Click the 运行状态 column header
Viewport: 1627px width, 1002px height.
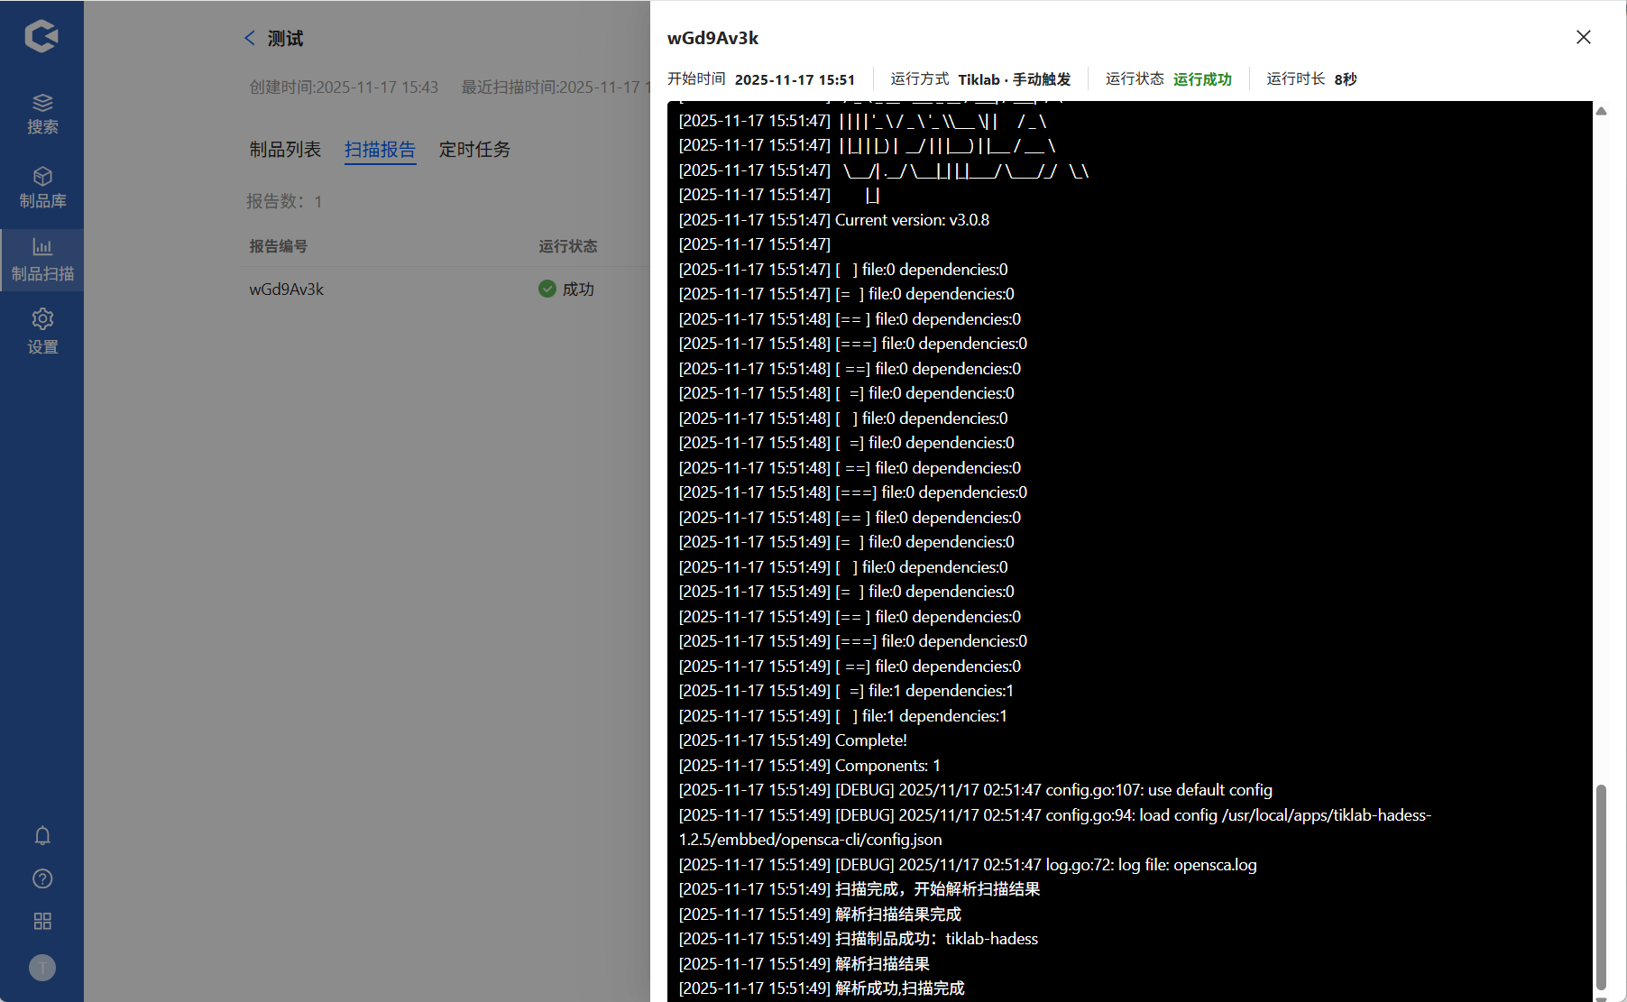[568, 246]
